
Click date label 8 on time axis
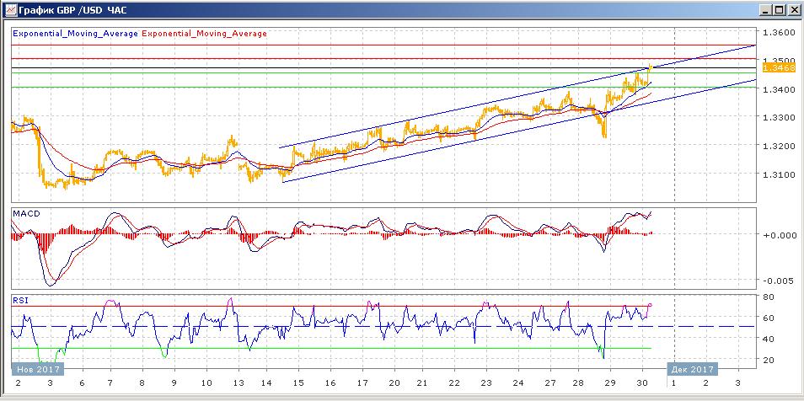pos(142,383)
